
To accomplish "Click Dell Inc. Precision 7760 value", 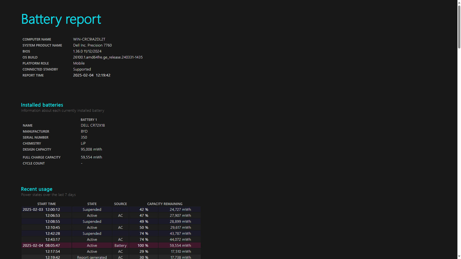I will [x=92, y=45].
